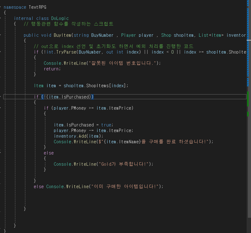Click the 'true' literal
Screen dimensions: 251x233
[x=106, y=125]
